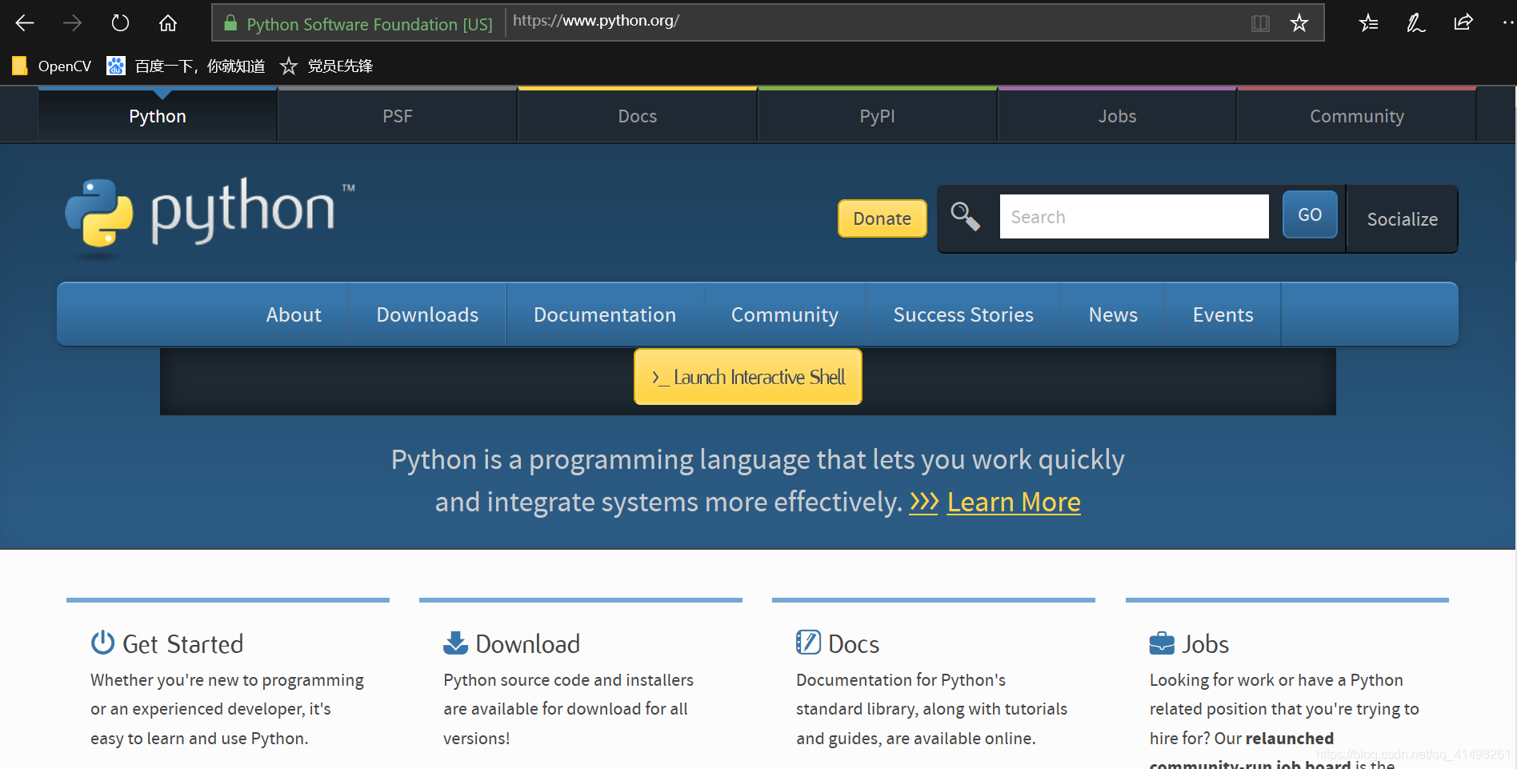Click the yellow Donate button
This screenshot has height=769, width=1517.
click(x=882, y=218)
